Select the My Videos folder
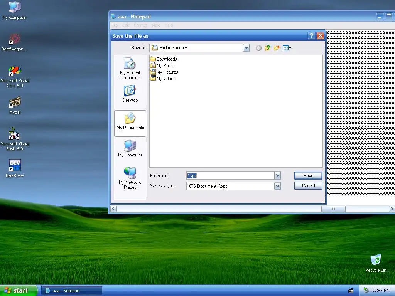 [x=163, y=79]
